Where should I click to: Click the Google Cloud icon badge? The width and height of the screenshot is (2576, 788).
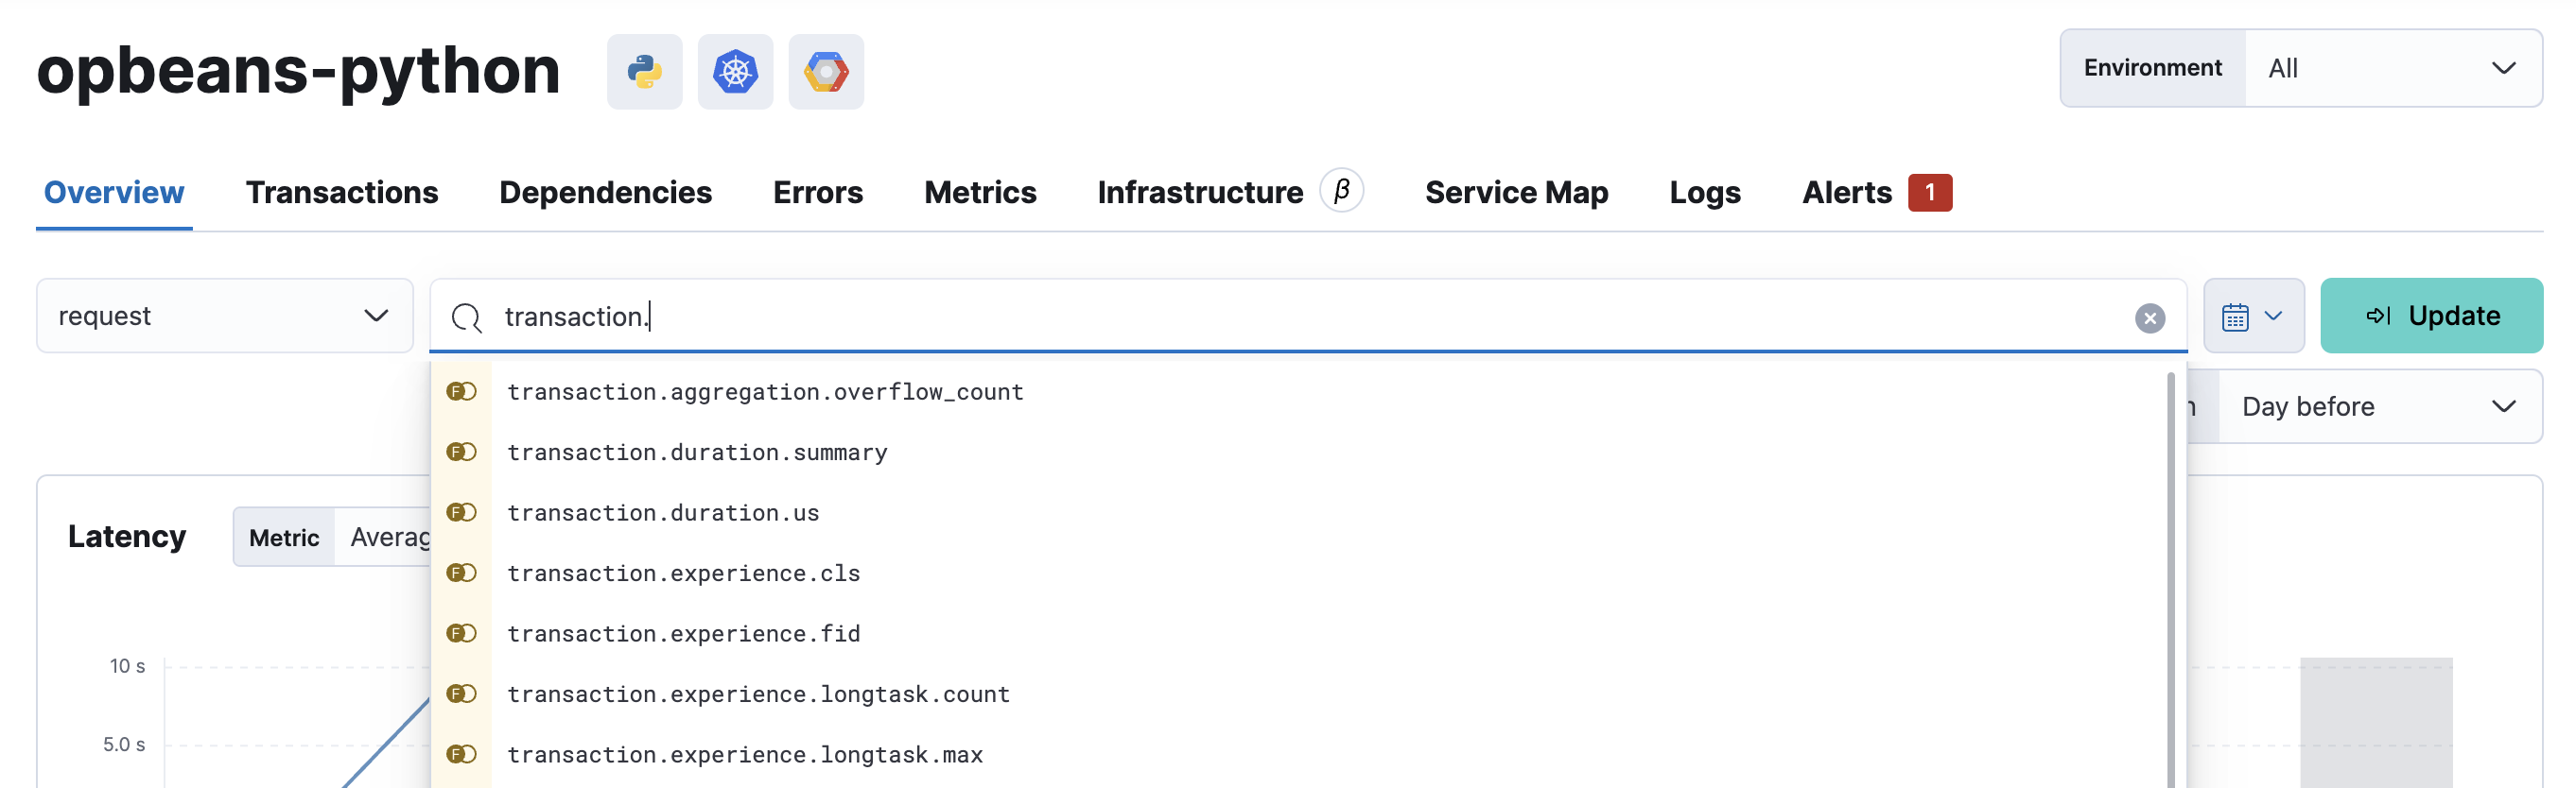(x=825, y=72)
